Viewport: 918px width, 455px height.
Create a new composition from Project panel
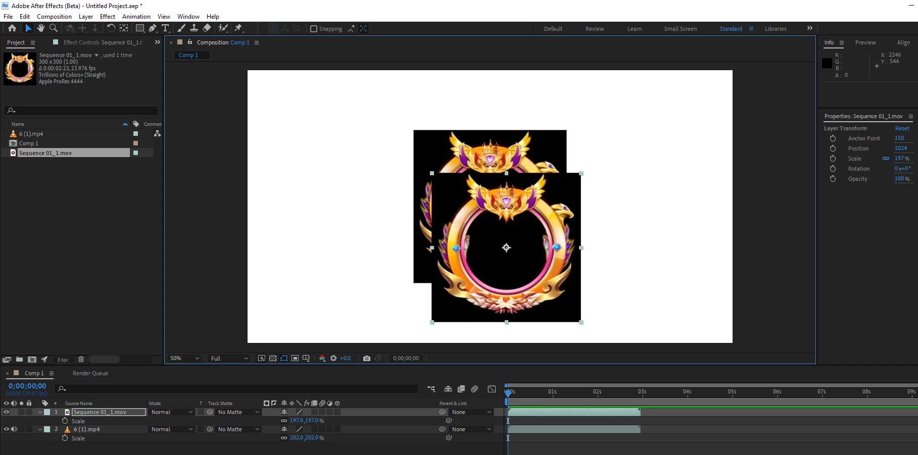[32, 360]
